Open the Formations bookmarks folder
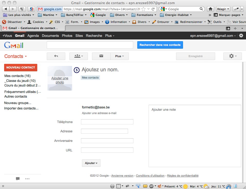Image resolution: width=246 pixels, height=189 pixels. [144, 15]
